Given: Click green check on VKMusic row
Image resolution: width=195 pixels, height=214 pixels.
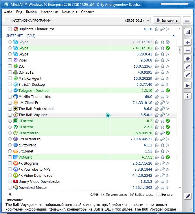Looking at the screenshot, I should pyautogui.click(x=168, y=157).
